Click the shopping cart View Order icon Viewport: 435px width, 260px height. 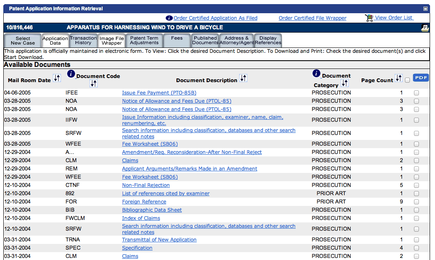pos(369,18)
